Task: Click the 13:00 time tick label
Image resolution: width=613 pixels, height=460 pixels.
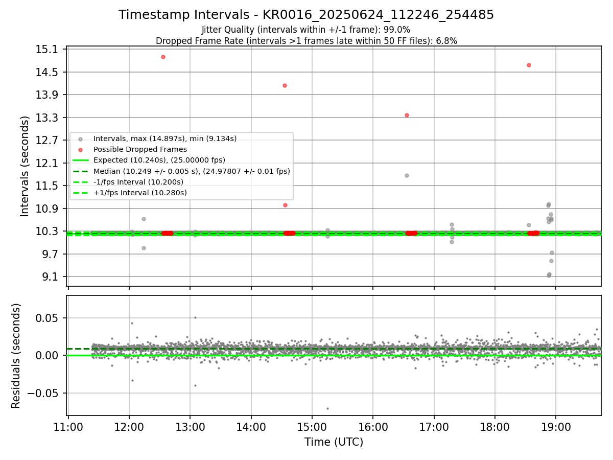Action: click(190, 426)
